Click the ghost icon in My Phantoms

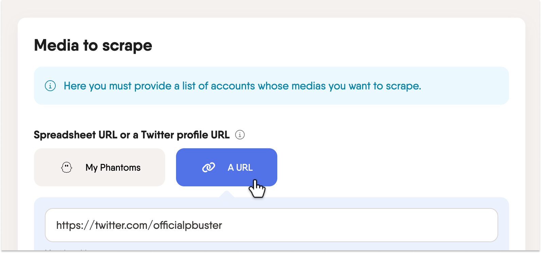pyautogui.click(x=67, y=167)
